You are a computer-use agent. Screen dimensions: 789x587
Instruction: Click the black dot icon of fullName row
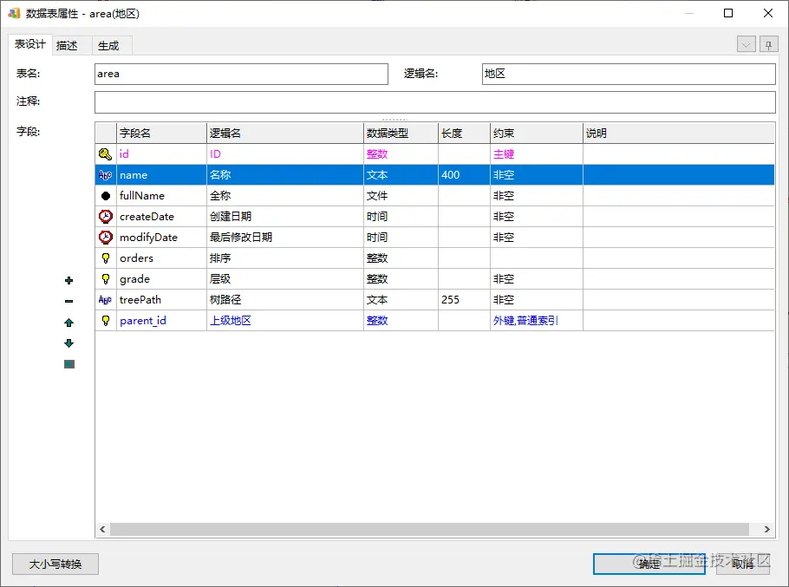(x=105, y=196)
